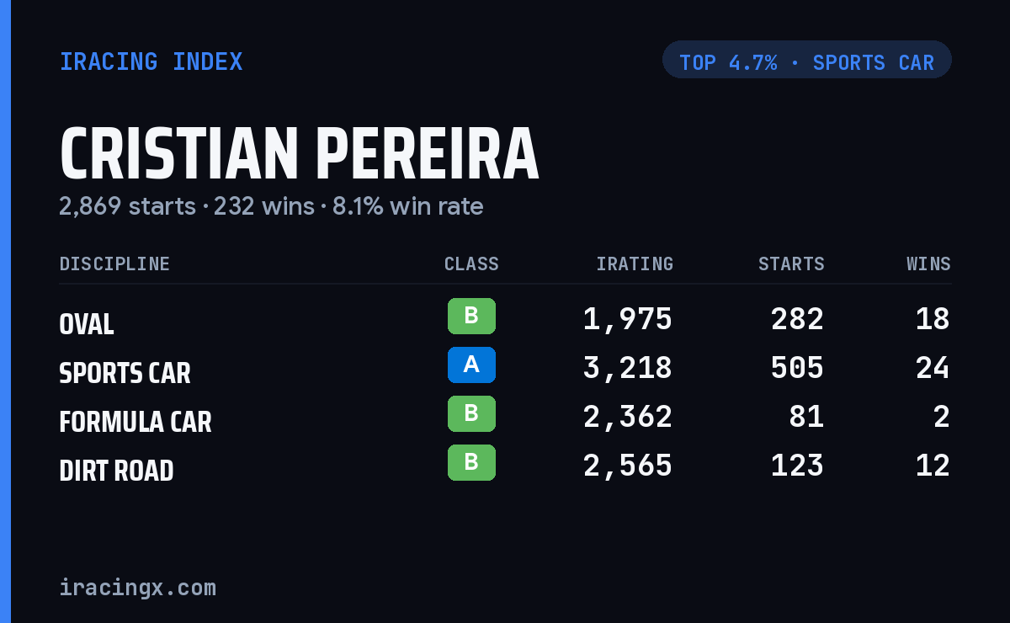This screenshot has width=1010, height=623.
Task: Sort by the IRATING column header
Action: tap(635, 264)
